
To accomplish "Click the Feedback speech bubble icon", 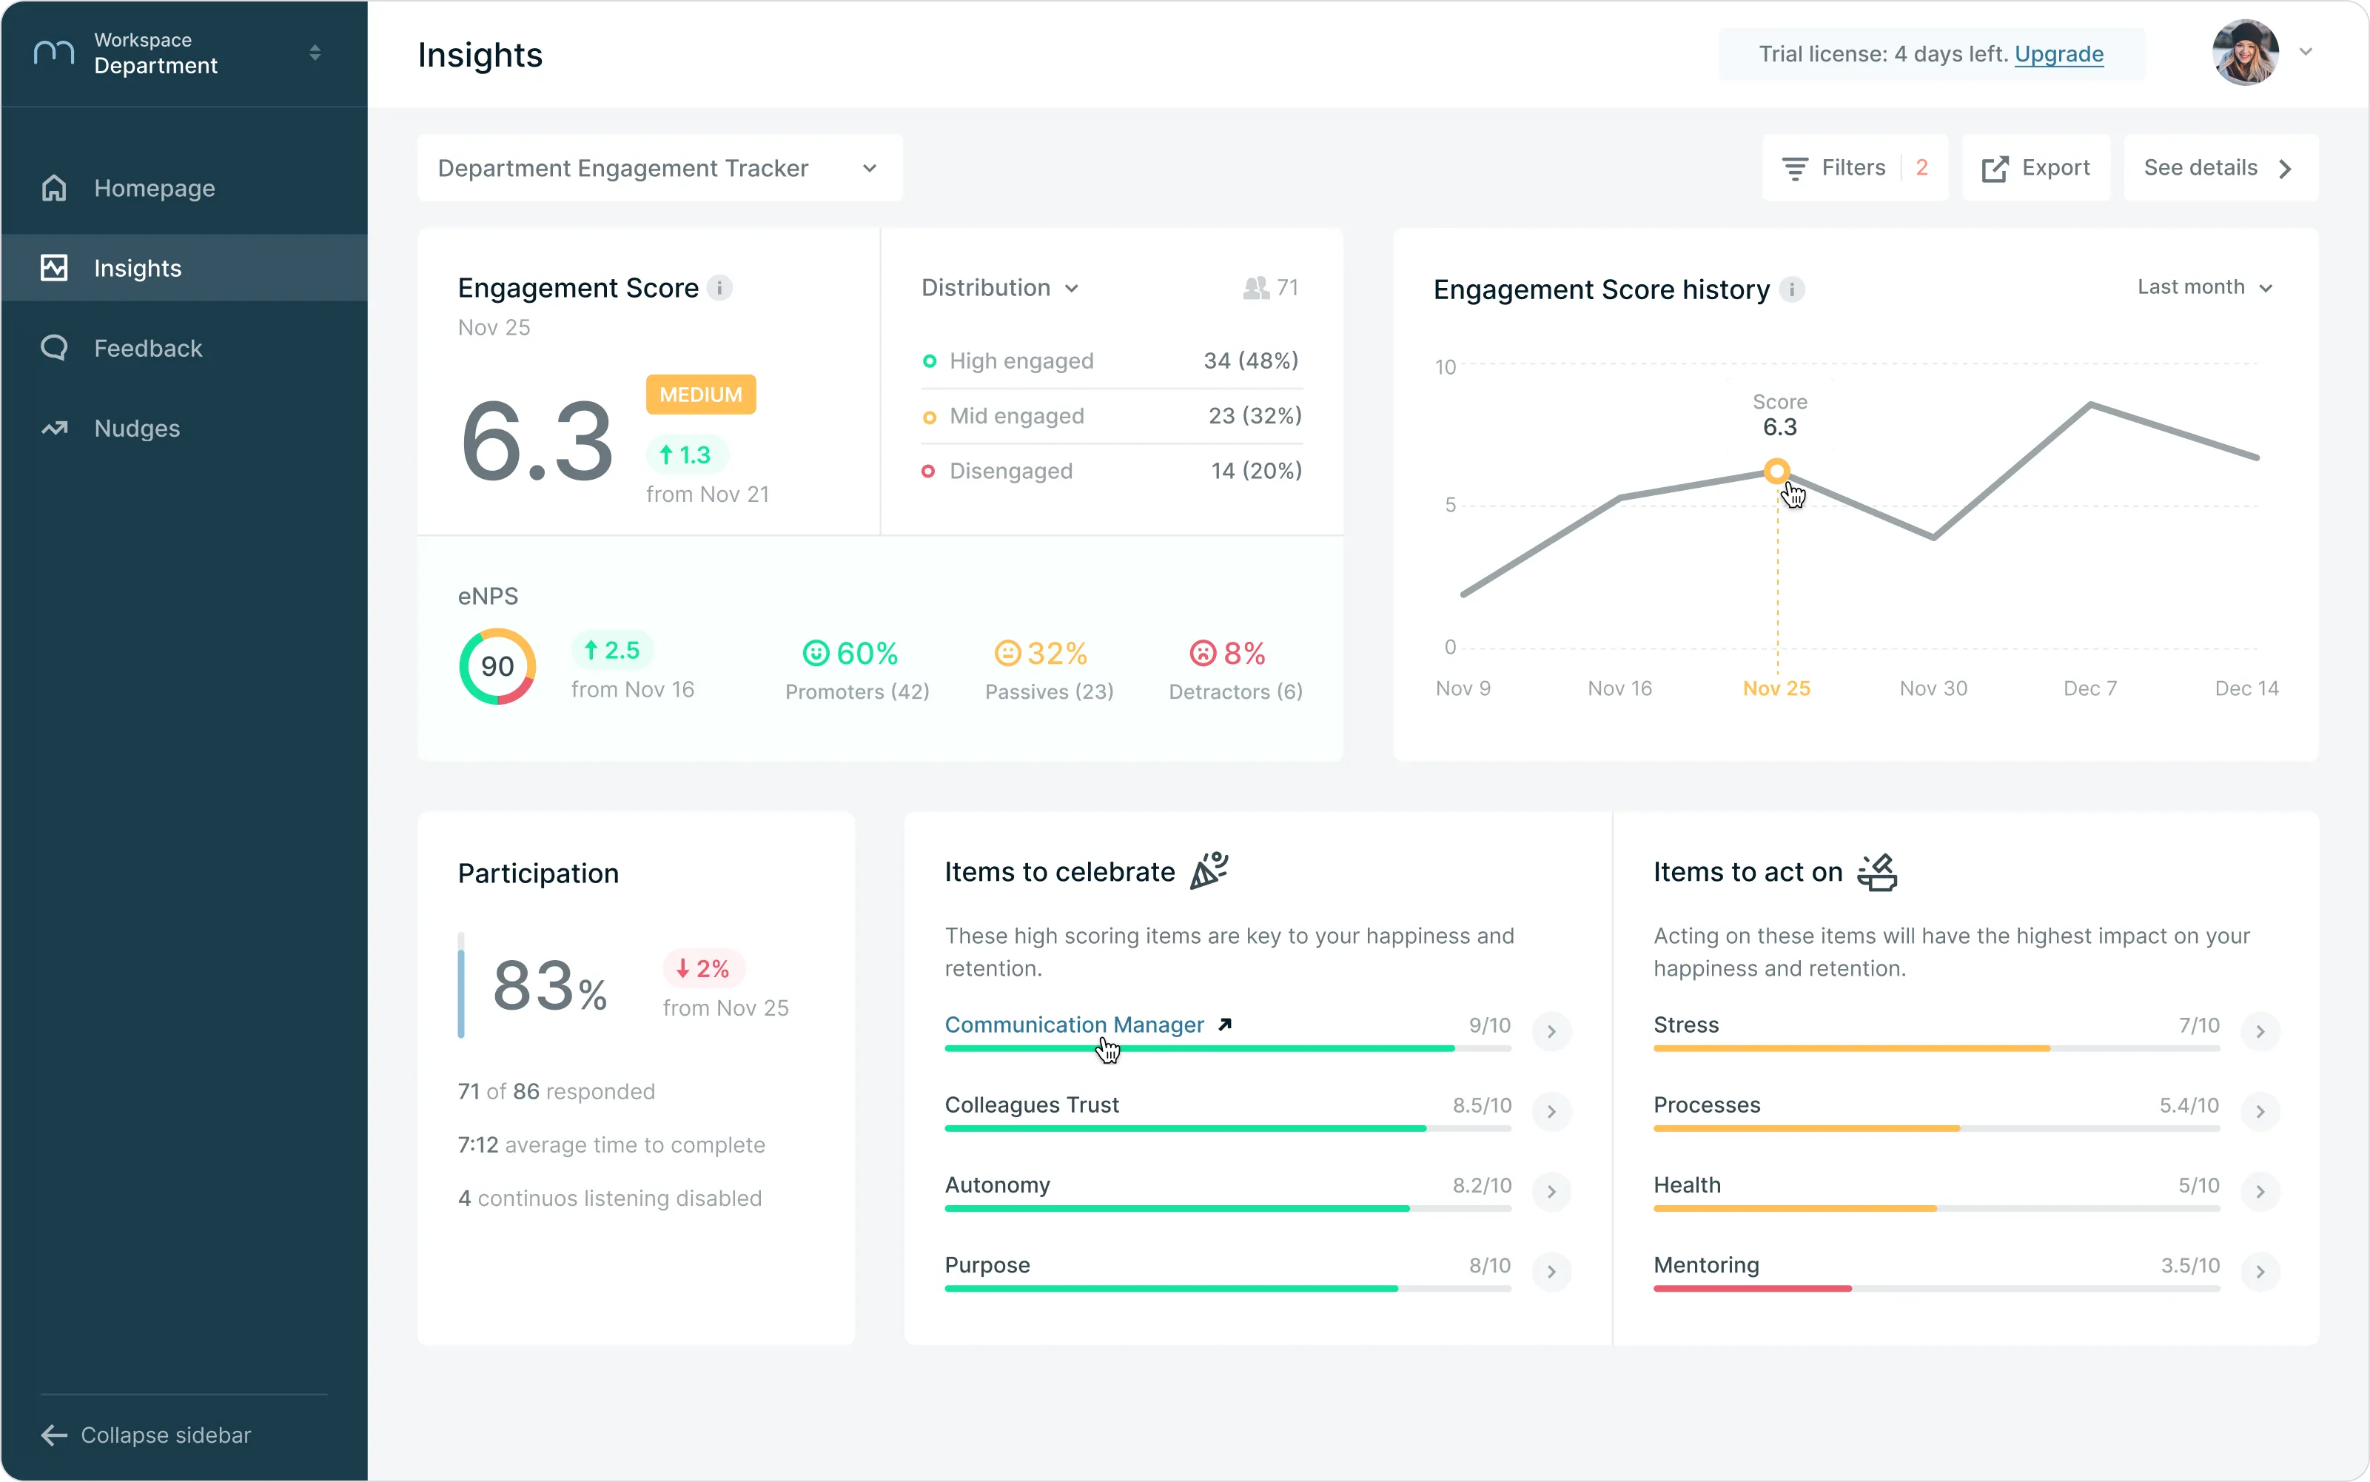I will tap(55, 348).
